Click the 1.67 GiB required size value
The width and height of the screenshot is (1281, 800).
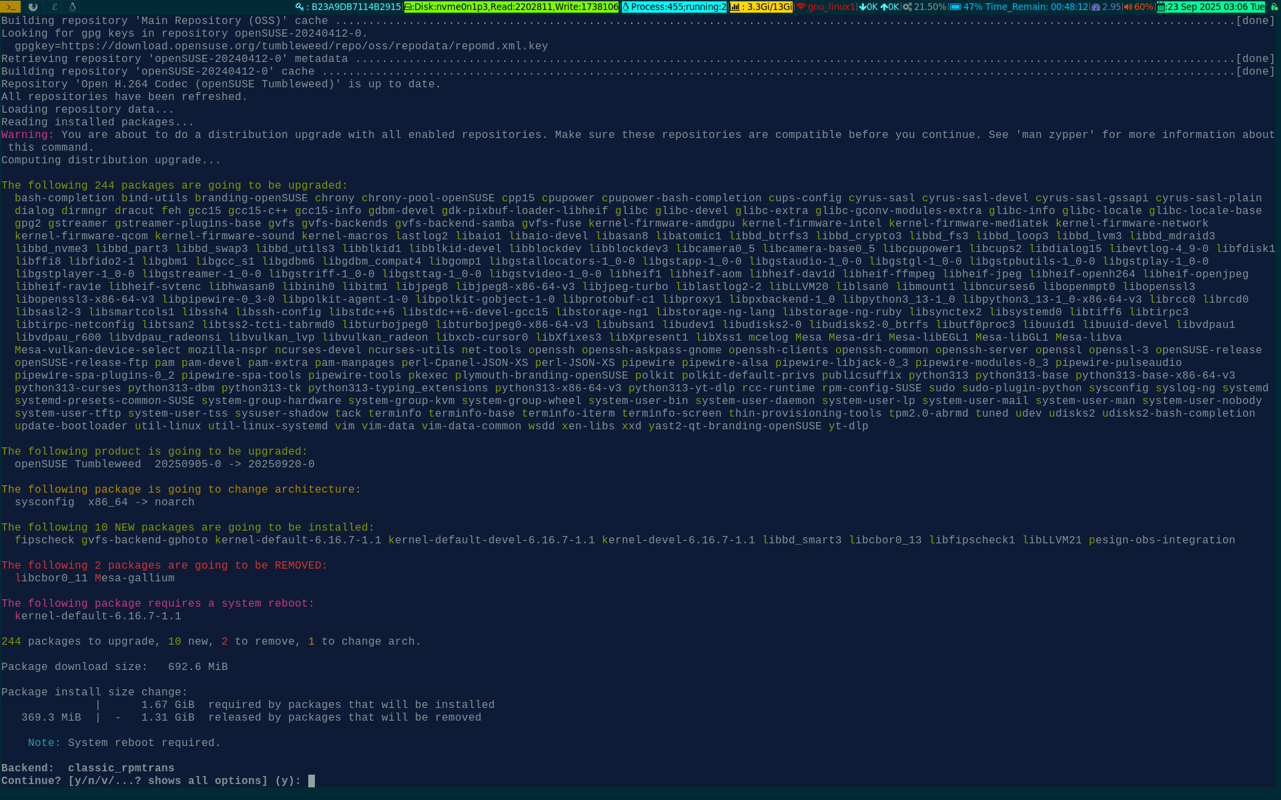pos(167,705)
